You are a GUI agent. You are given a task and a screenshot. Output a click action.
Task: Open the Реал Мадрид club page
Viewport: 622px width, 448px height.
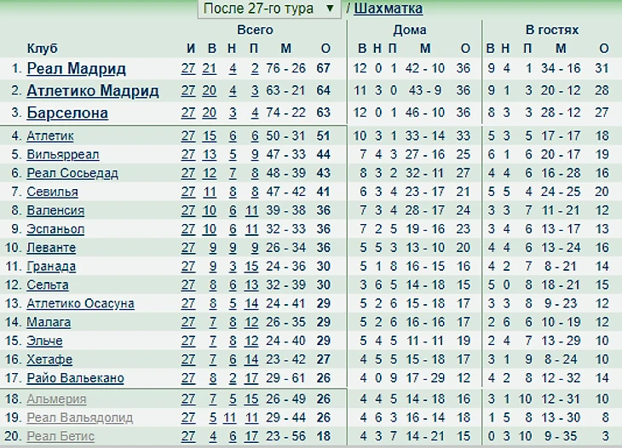click(x=76, y=69)
